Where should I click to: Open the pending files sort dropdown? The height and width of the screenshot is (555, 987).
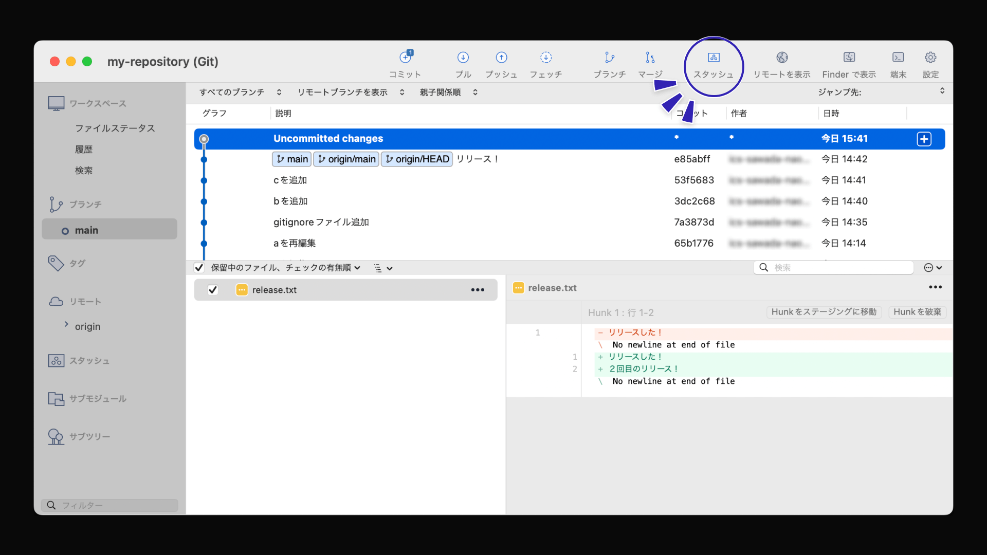(286, 268)
